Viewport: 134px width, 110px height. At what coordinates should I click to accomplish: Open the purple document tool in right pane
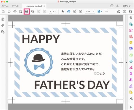tap(131, 74)
